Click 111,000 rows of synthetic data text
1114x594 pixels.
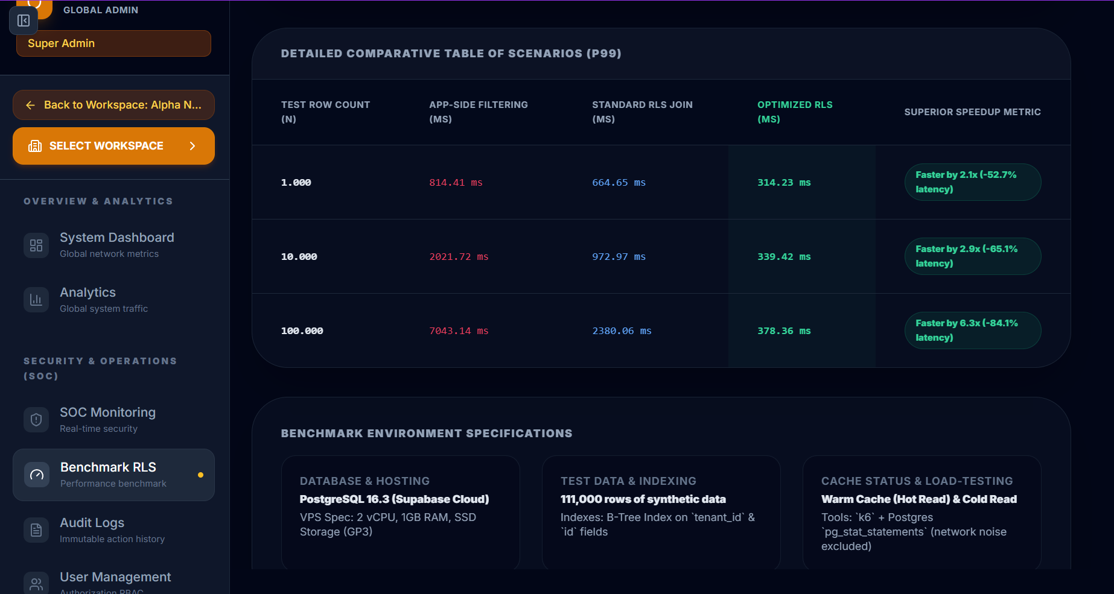(643, 499)
